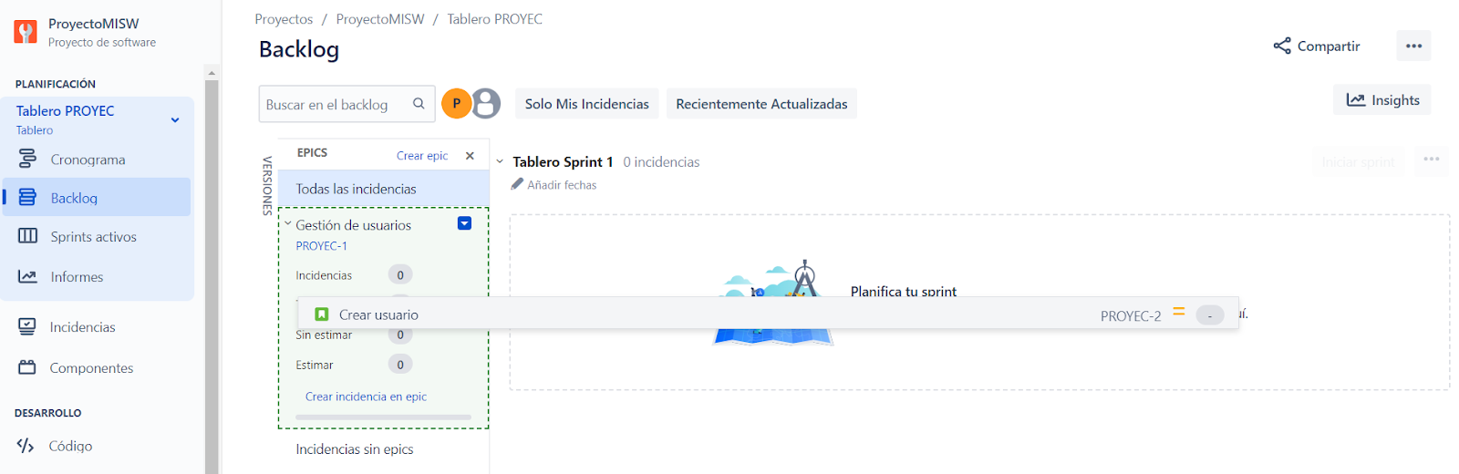Open the Insights panel
The height and width of the screenshot is (474, 1459).
(x=1382, y=100)
